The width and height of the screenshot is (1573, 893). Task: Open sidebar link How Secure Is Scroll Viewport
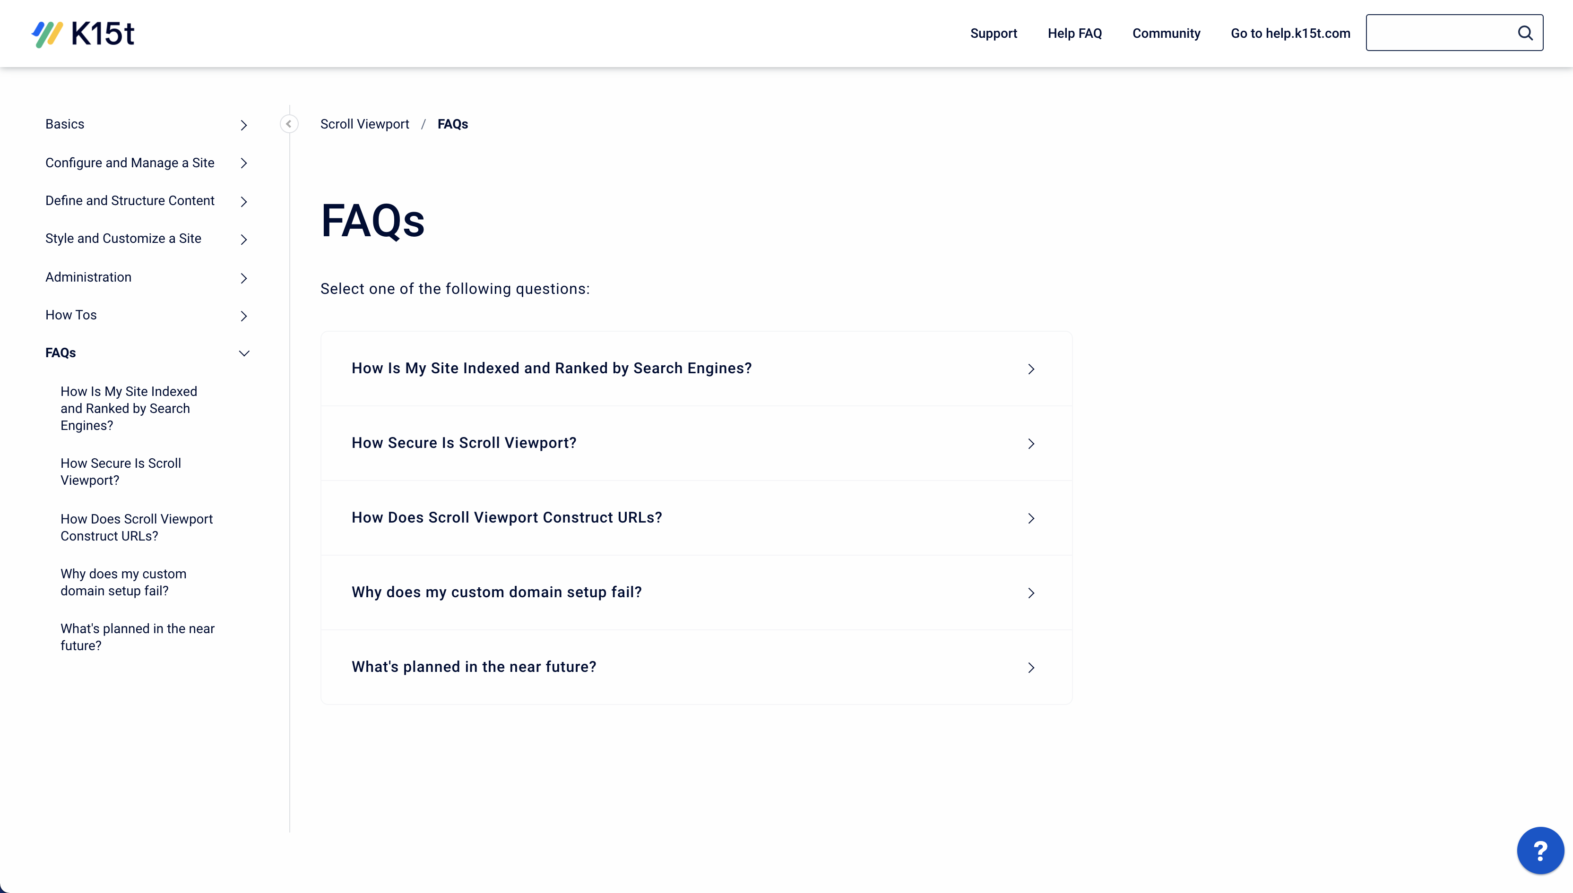pyautogui.click(x=121, y=472)
